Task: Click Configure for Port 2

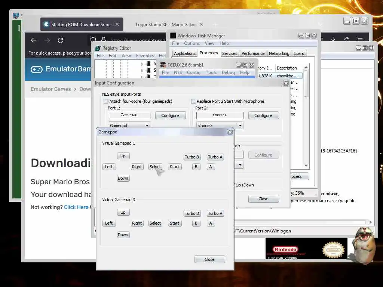Action: [x=263, y=115]
